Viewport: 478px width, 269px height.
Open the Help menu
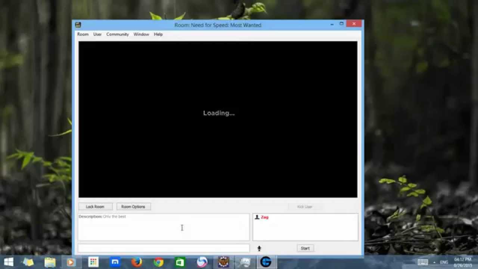click(158, 34)
